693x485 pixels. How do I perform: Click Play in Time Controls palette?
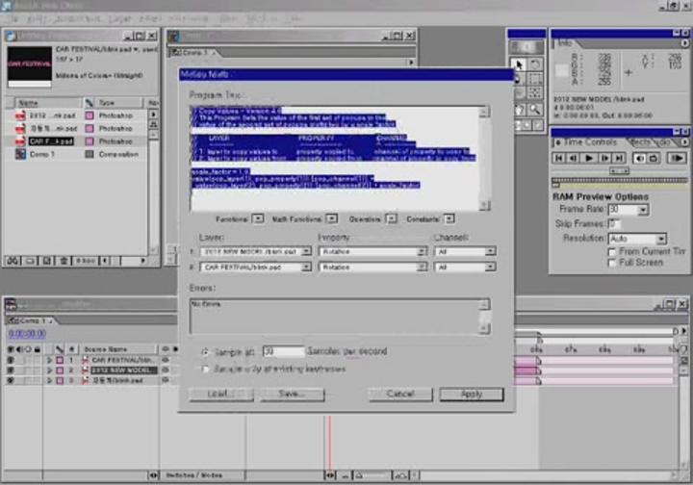(589, 158)
